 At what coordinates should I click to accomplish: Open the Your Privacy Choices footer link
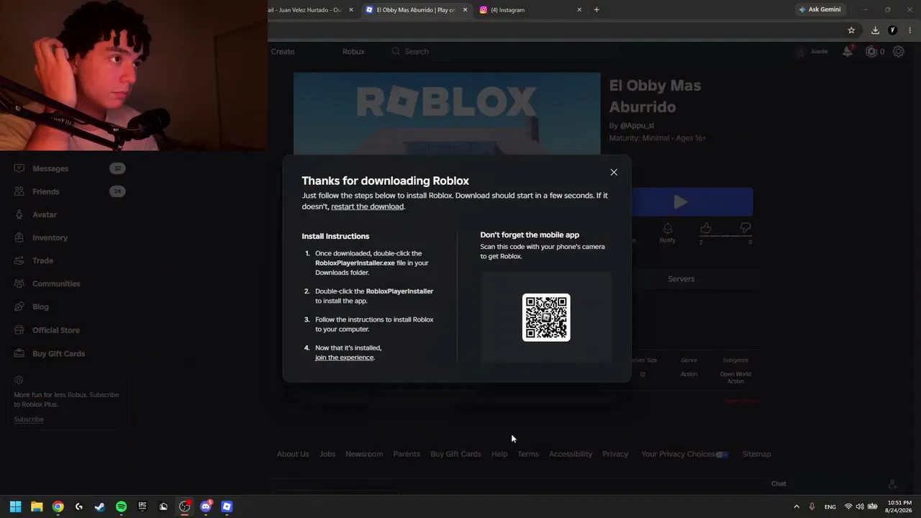coord(685,454)
